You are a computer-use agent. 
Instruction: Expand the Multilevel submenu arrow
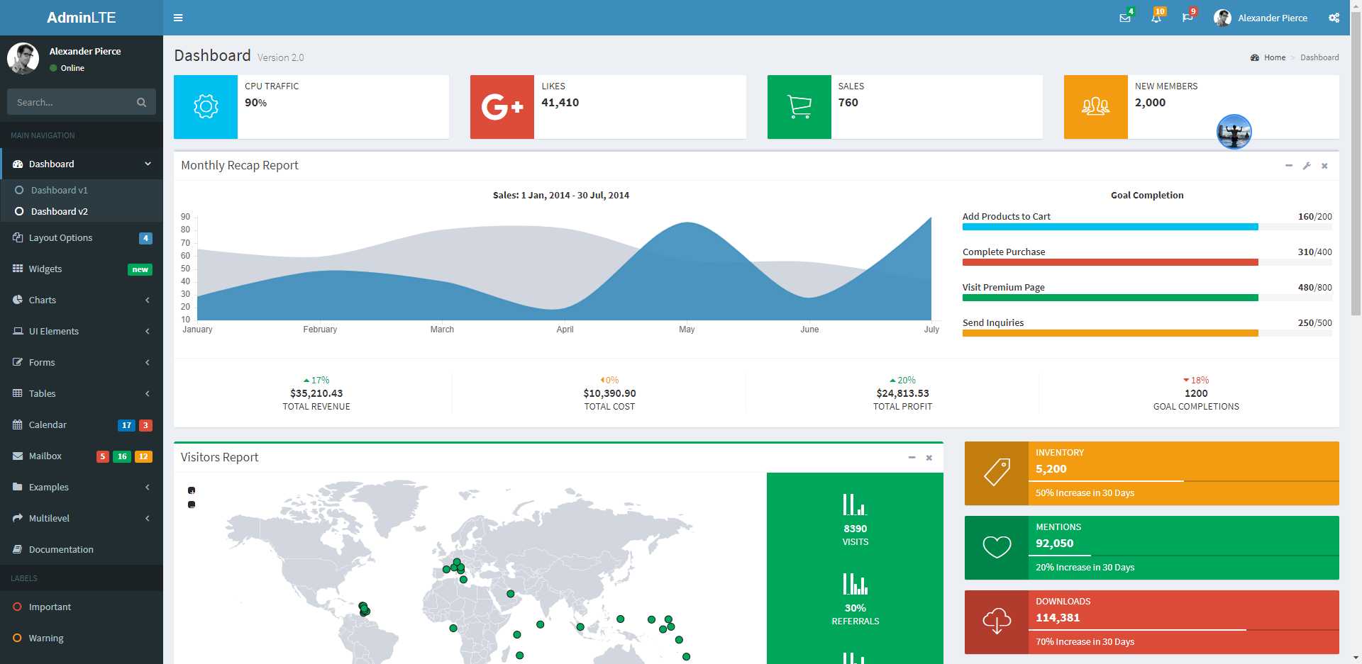(x=148, y=518)
